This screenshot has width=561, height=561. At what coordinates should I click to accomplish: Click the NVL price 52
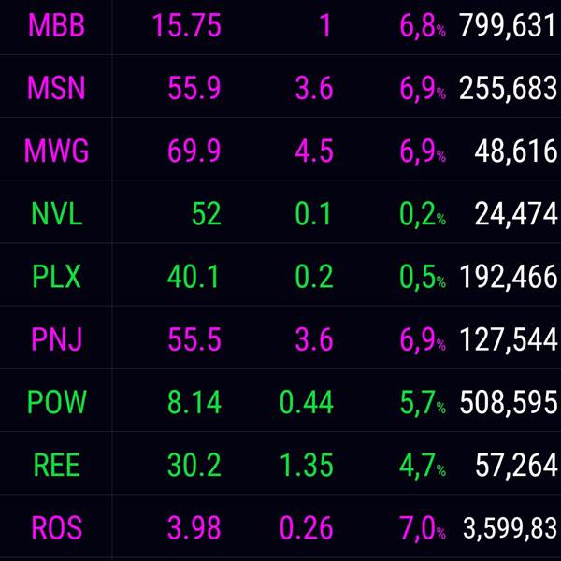[207, 213]
